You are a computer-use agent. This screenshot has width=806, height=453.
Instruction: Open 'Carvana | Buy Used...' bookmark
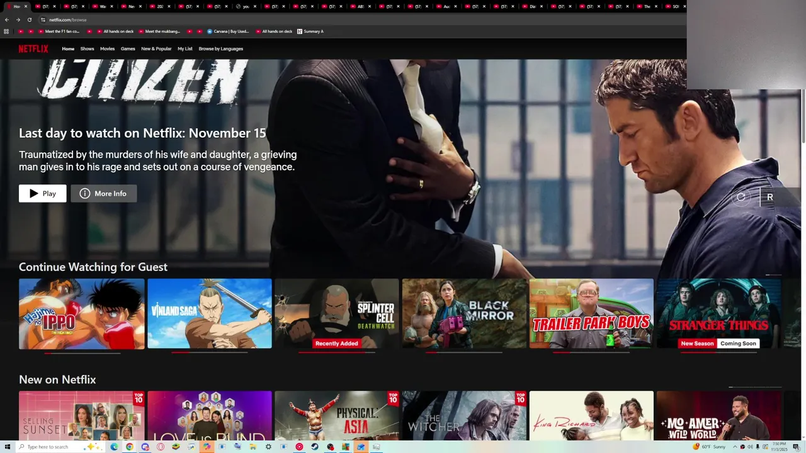pos(228,31)
